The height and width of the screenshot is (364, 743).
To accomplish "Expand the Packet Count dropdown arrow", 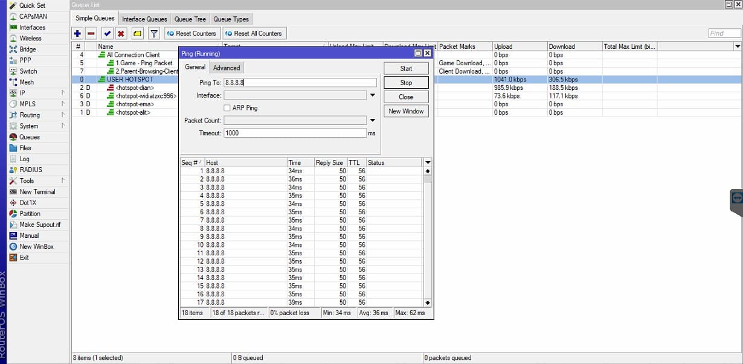I will tap(372, 120).
